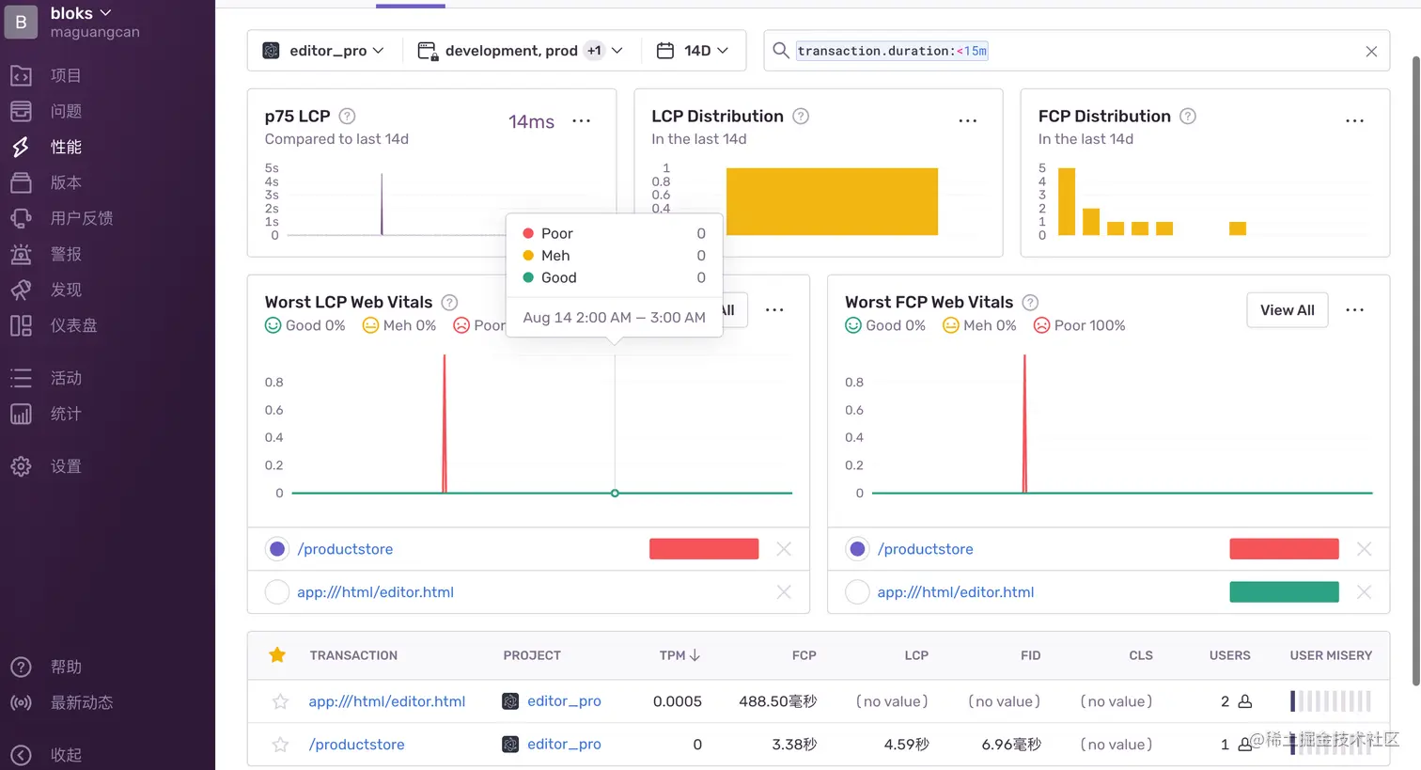The width and height of the screenshot is (1421, 770).
Task: Open /productstore link in Worst LCP panel
Action: pos(345,549)
